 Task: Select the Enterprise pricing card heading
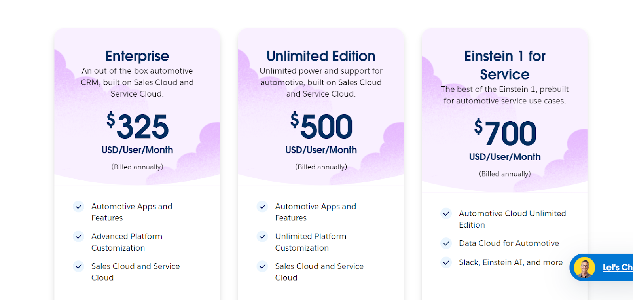137,56
